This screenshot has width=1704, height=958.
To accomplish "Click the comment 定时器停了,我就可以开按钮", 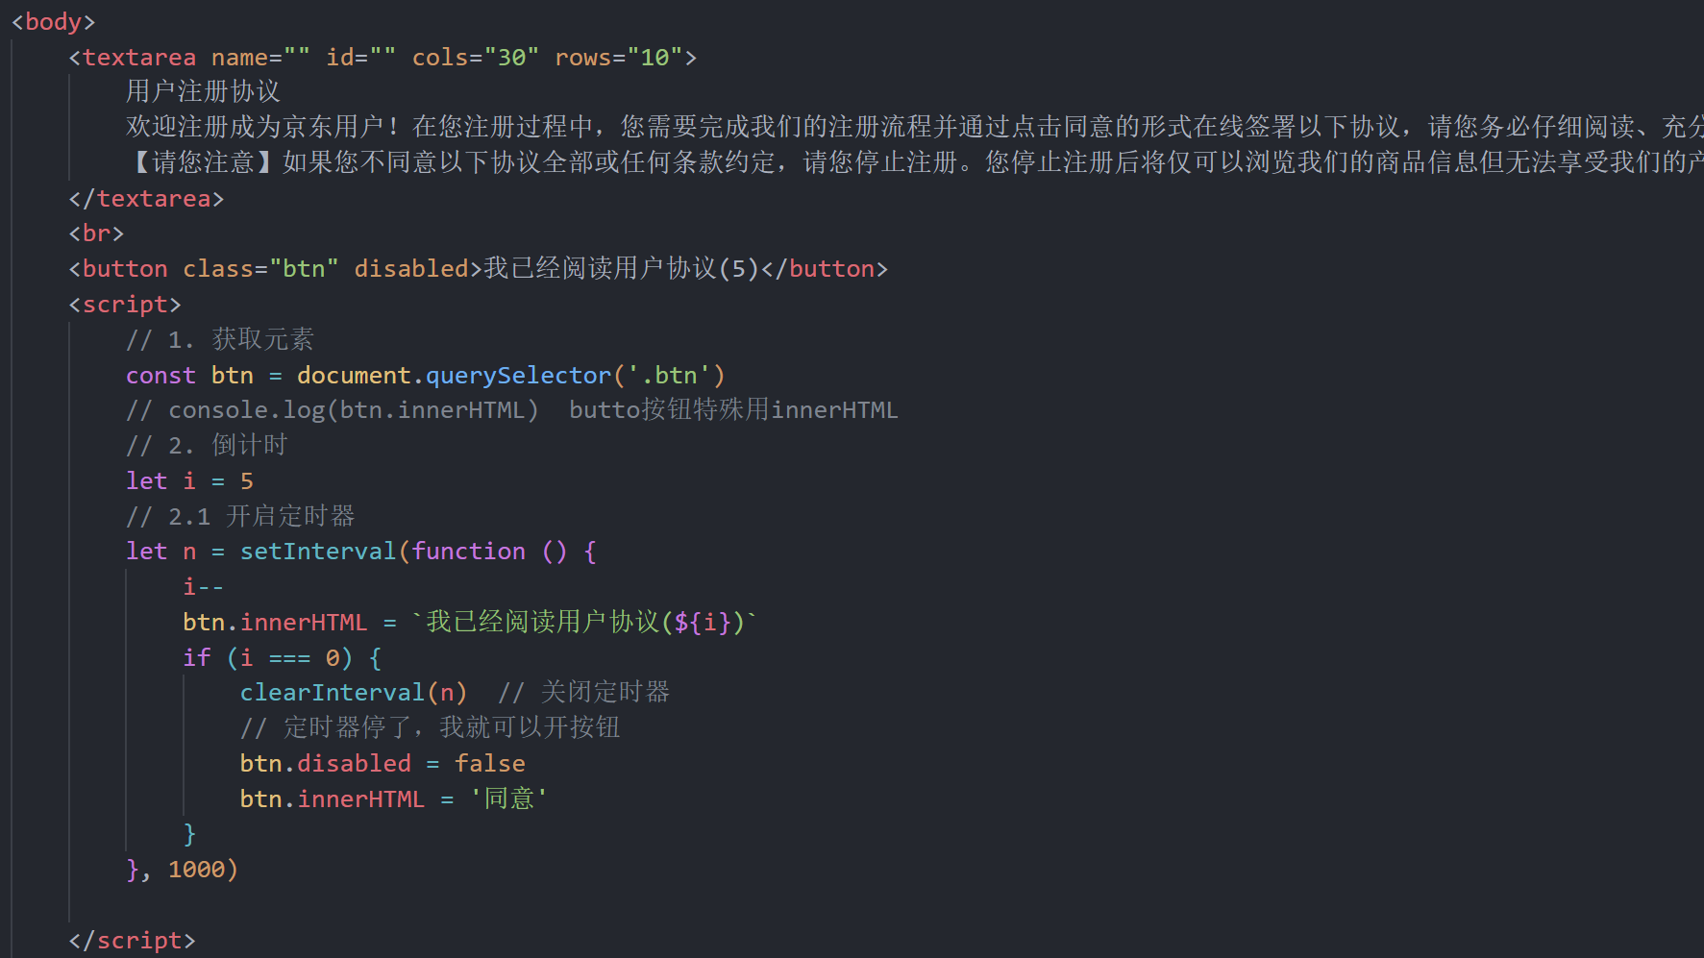I will coord(431,728).
